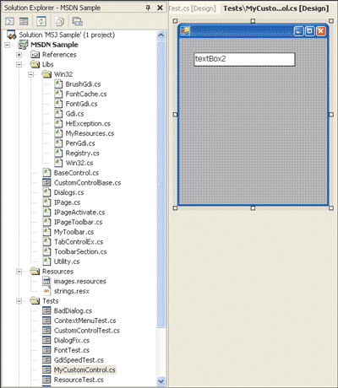Select the MyCusto...ol.cs [Design] tab
Viewport: 338px width, 388px height.
point(275,8)
